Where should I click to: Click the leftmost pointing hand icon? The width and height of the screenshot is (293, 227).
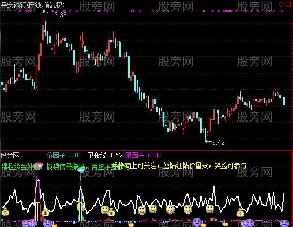[55, 224]
